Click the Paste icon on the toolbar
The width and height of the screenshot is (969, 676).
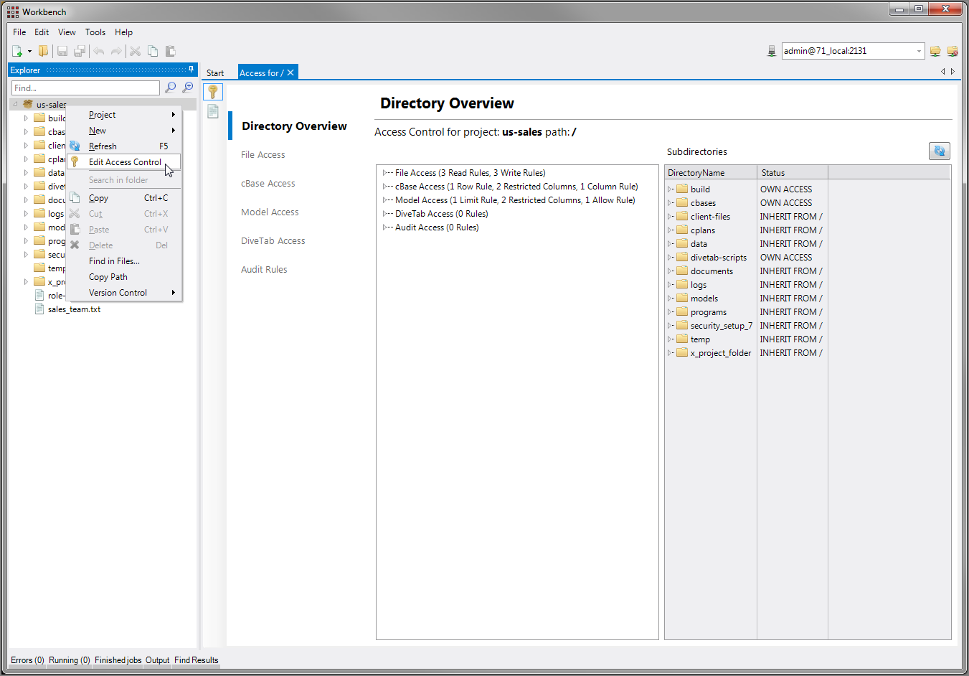tap(170, 51)
